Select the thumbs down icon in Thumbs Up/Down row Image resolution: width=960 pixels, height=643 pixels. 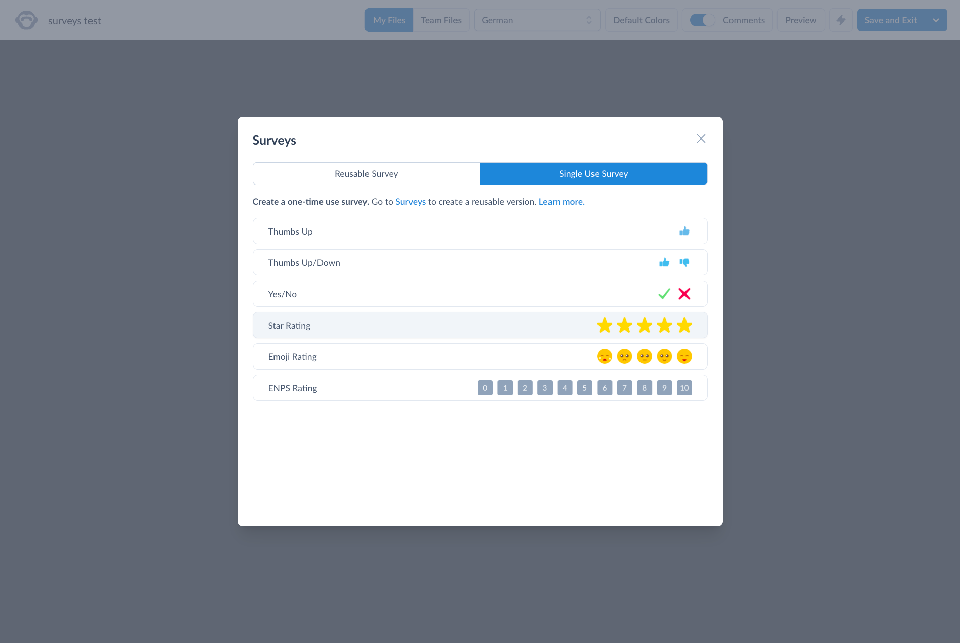[684, 262]
